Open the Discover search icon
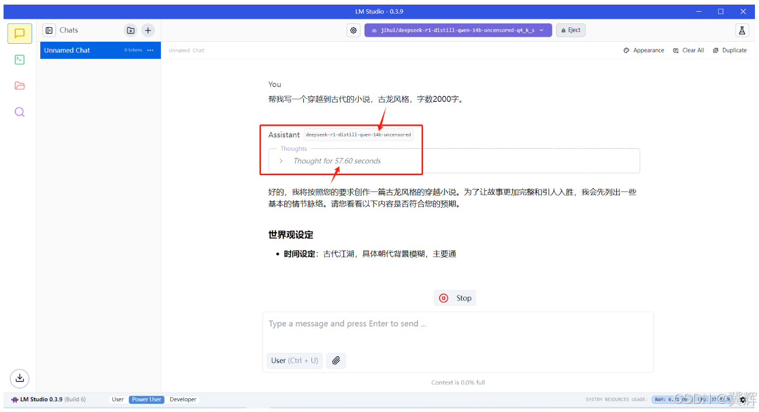Viewport: 759px width, 412px height. pyautogui.click(x=19, y=112)
